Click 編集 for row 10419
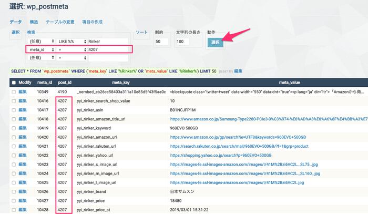The image size is (368, 214). pyautogui.click(x=23, y=128)
